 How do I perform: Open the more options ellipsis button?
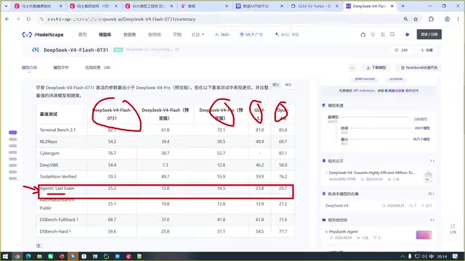[352, 67]
